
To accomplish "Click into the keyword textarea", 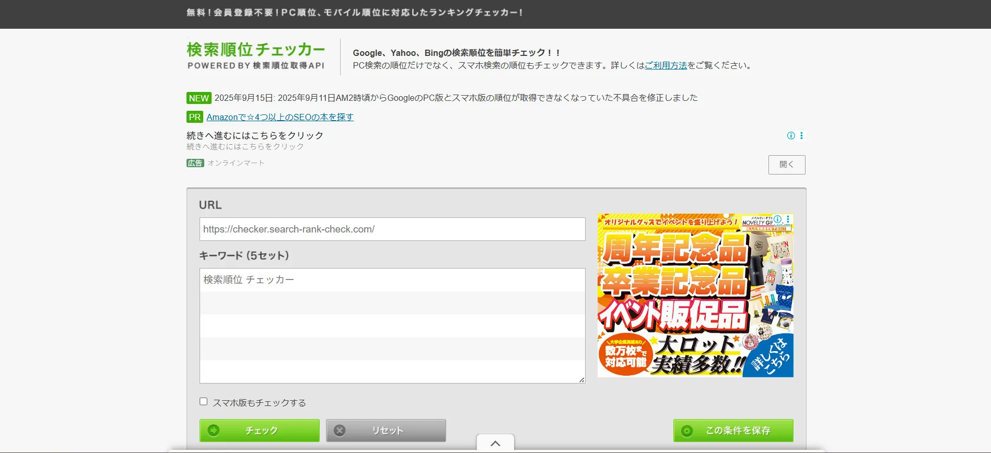I will [392, 326].
